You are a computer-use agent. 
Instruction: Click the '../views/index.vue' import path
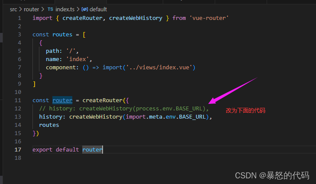coord(159,67)
